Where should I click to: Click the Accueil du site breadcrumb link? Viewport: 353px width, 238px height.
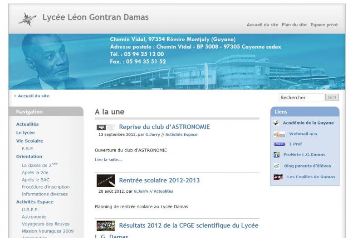pos(34,96)
